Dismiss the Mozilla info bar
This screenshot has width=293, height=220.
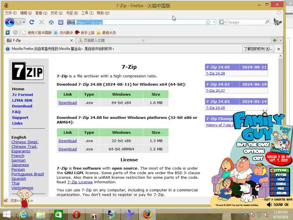(279, 49)
